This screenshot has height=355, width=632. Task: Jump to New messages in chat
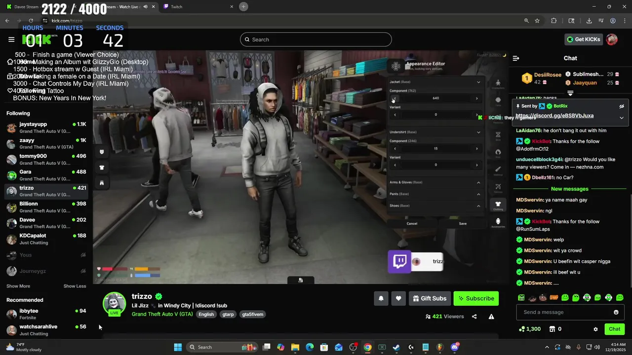tap(570, 189)
